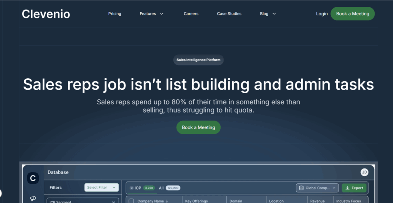
Task: Open the Clevenio homepage logo
Action: click(x=46, y=14)
